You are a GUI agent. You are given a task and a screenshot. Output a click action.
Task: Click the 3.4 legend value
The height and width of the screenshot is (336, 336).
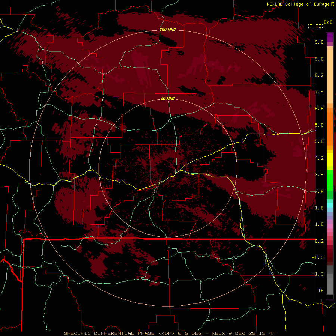point(319,175)
